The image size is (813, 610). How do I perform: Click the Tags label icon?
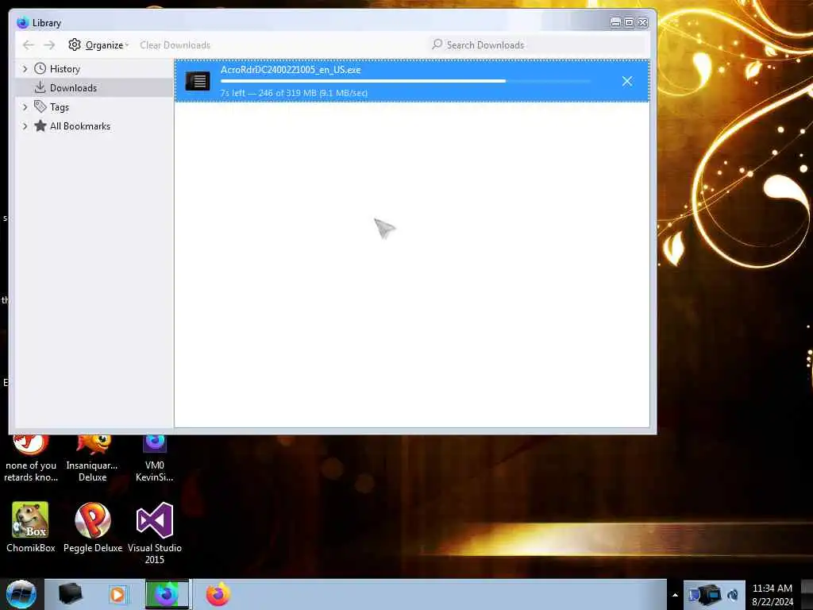click(40, 106)
